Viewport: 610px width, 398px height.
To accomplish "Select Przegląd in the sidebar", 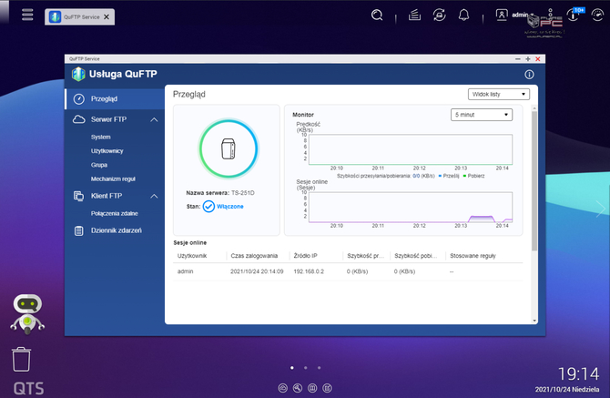I will click(x=115, y=99).
